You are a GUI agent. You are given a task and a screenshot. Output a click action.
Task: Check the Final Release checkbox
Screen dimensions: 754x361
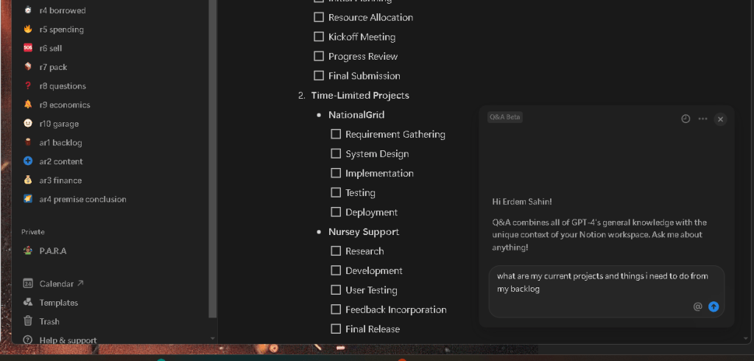[336, 329]
